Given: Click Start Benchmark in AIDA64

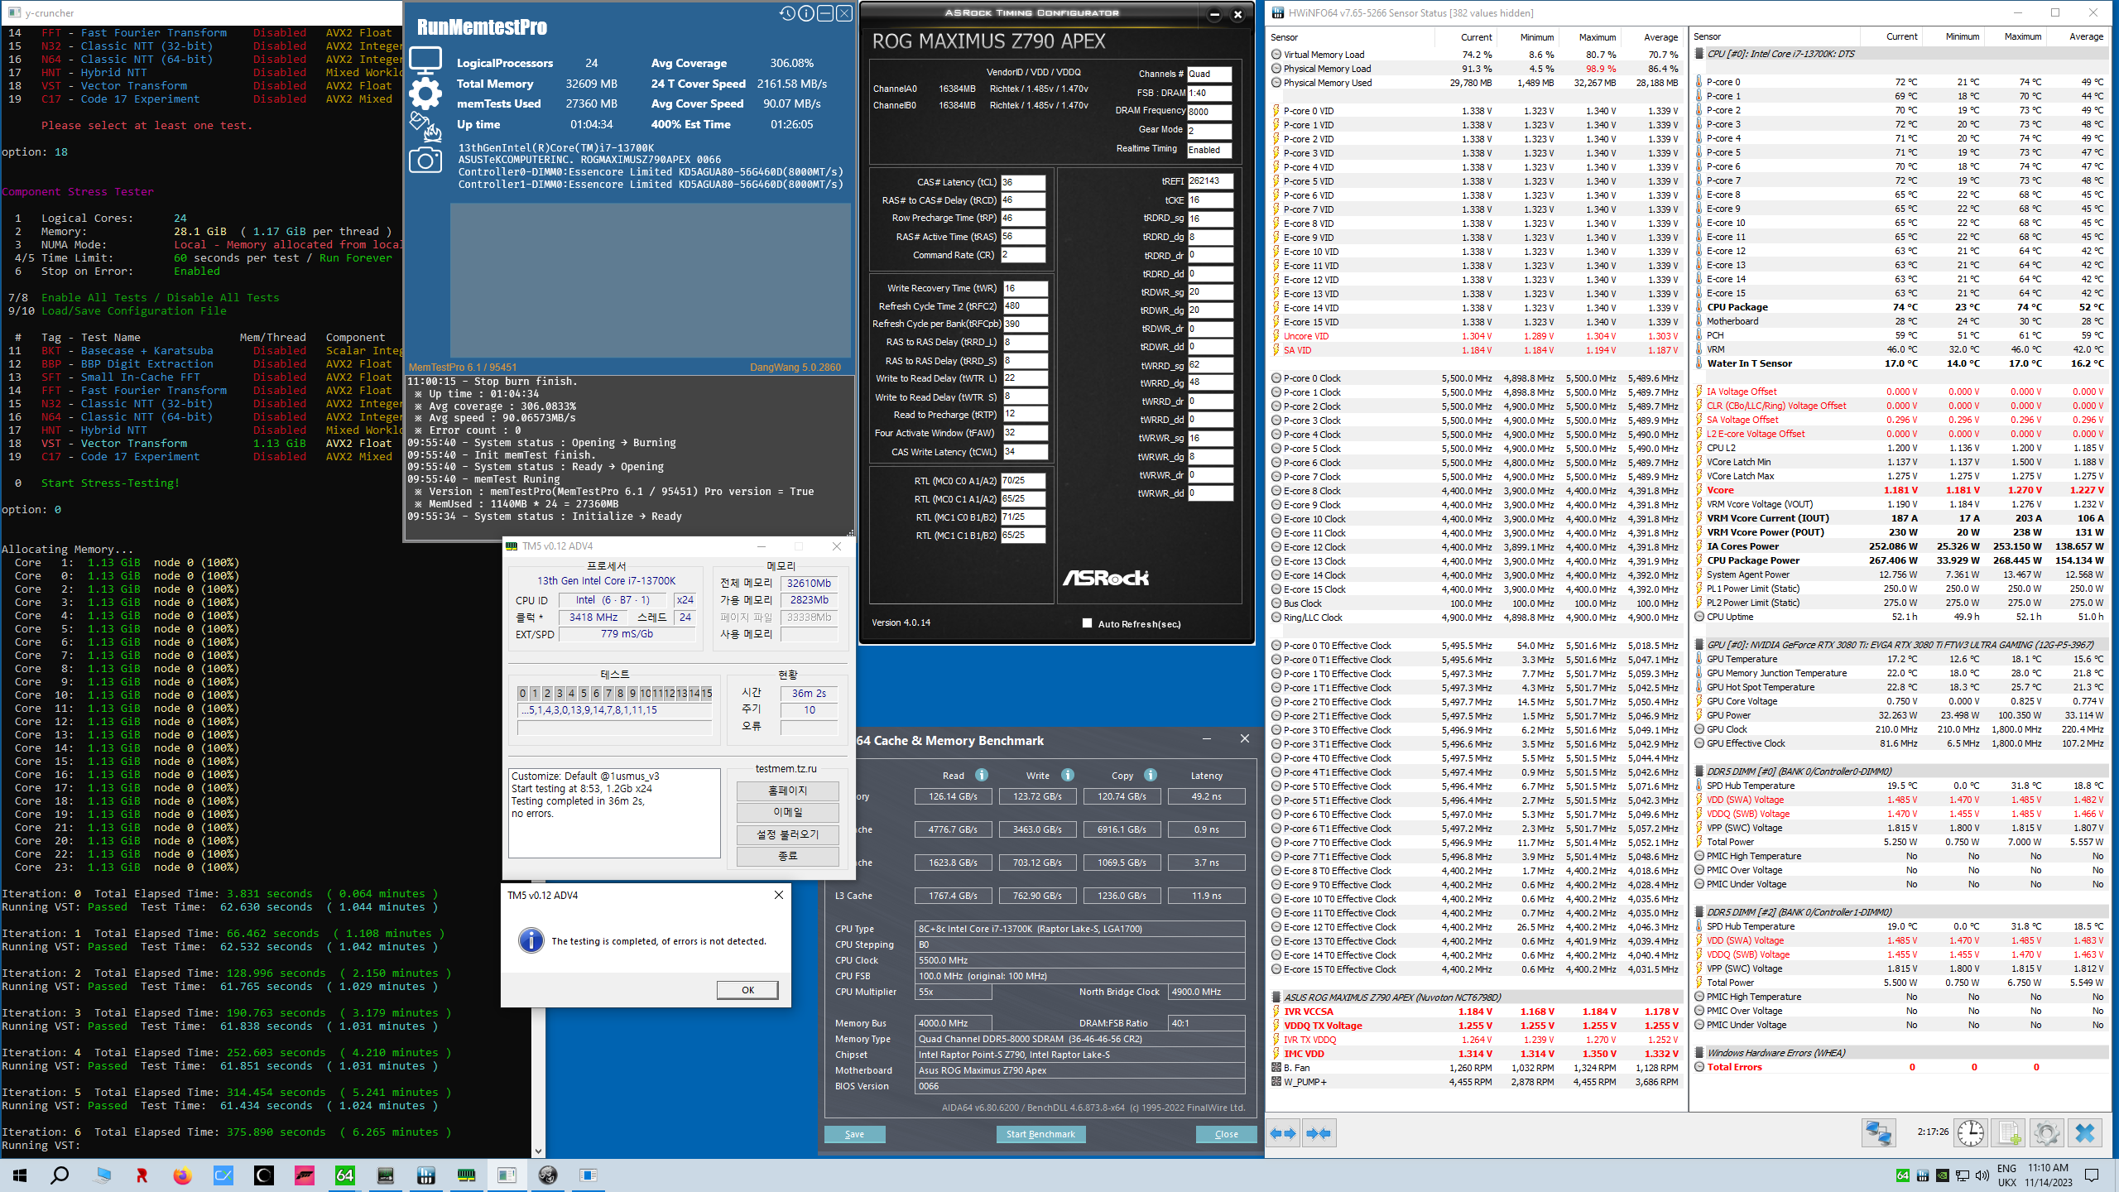Looking at the screenshot, I should [x=1040, y=1134].
